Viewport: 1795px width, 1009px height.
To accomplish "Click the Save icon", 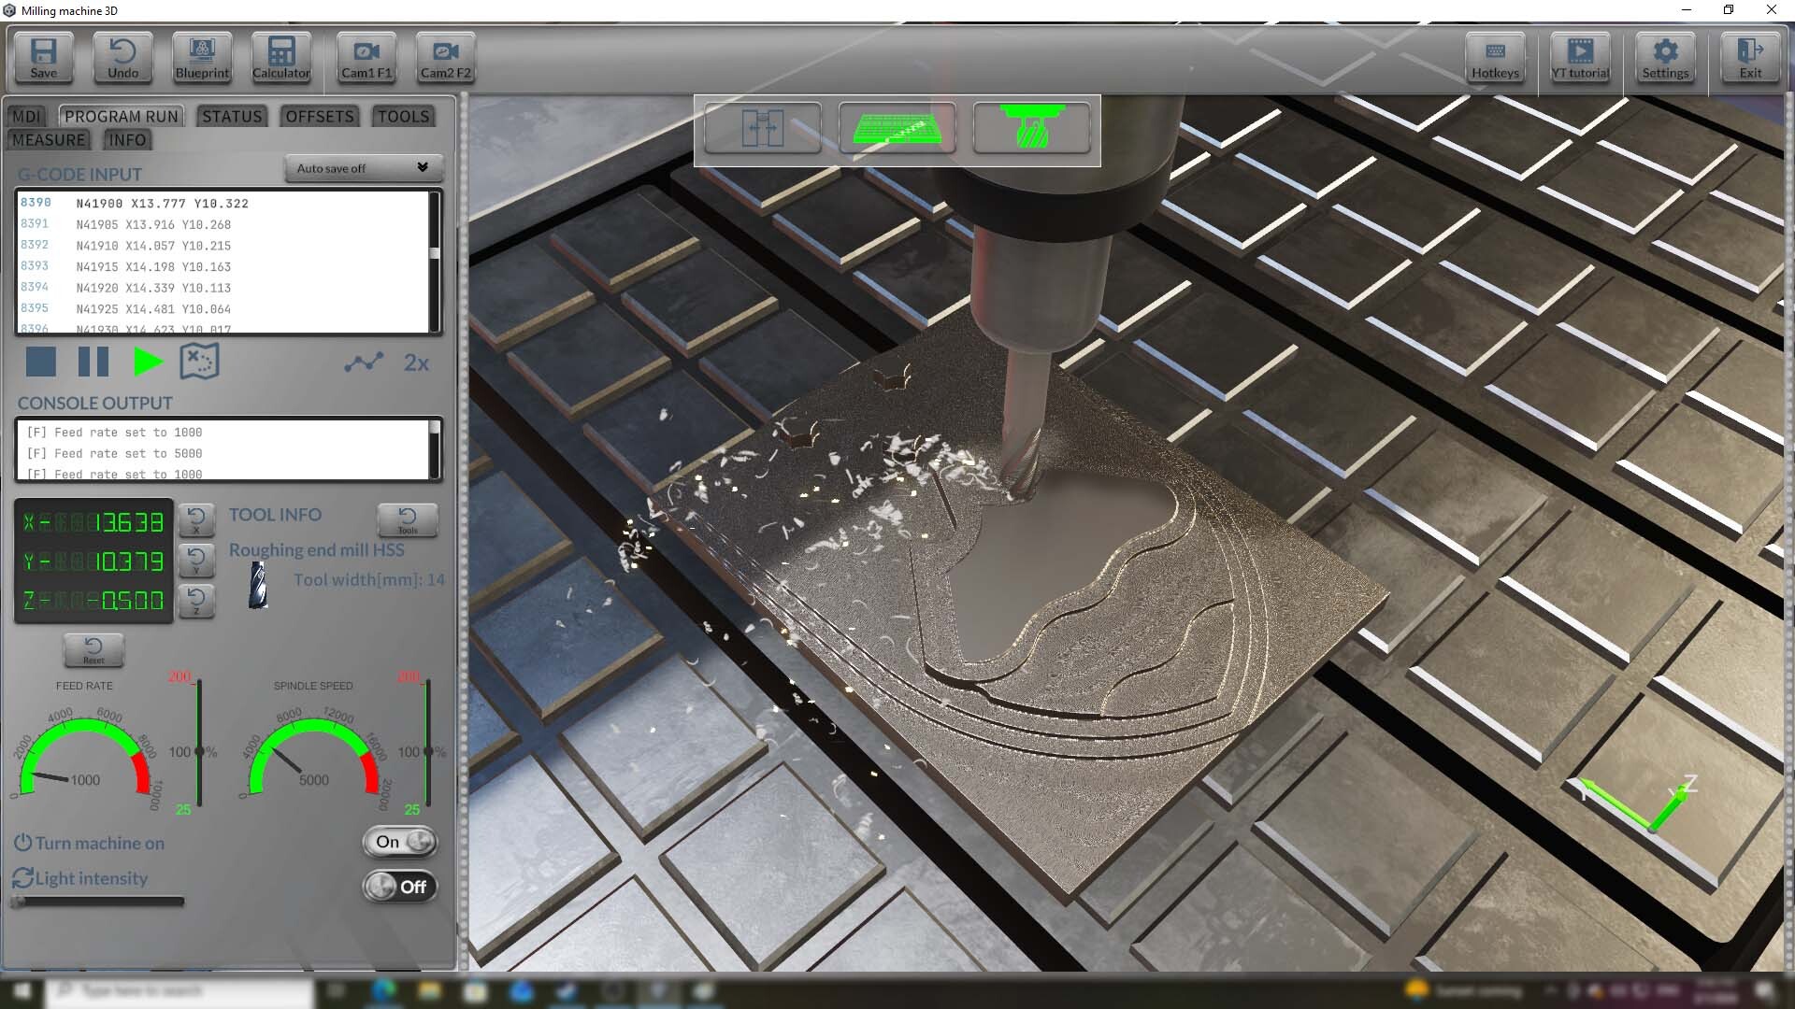I will 43,58.
